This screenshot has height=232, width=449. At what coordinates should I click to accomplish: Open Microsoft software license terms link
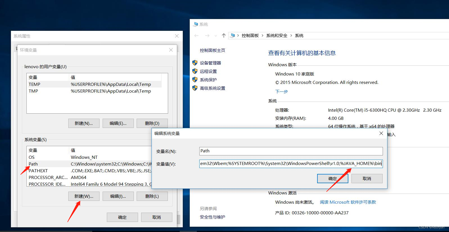point(348,202)
